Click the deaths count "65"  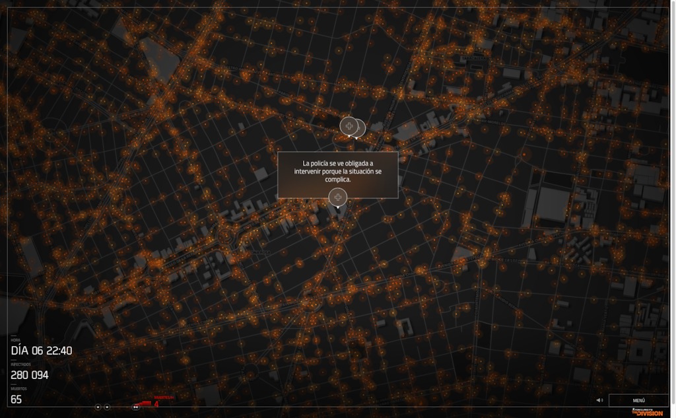tap(16, 400)
